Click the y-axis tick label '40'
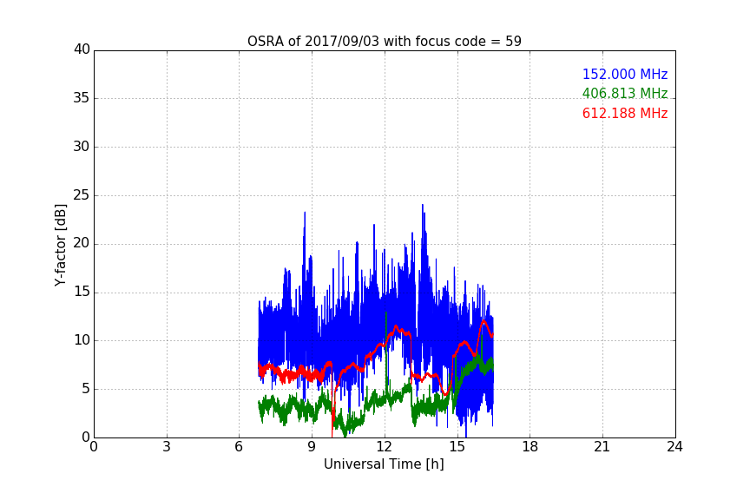The image size is (750, 500). (x=82, y=49)
